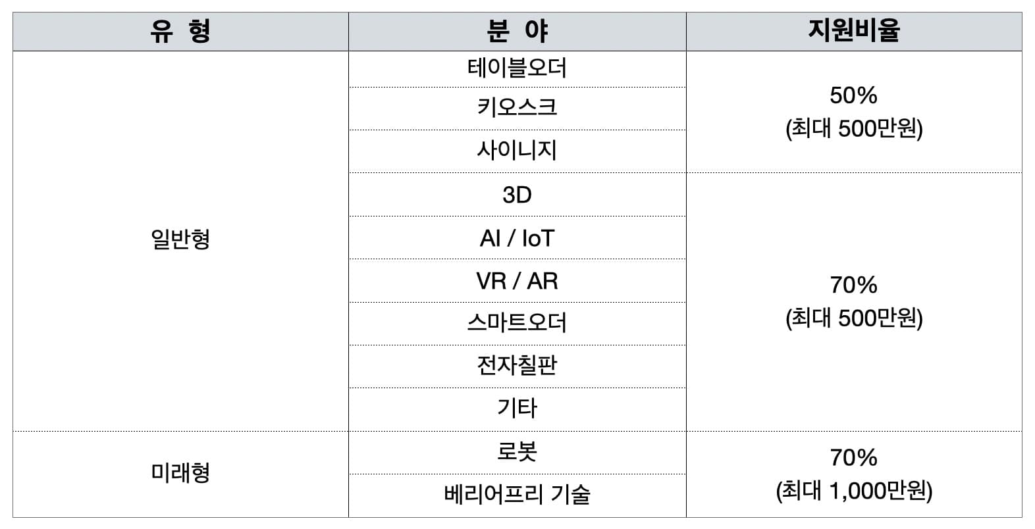Screen dimensions: 1035x529
Task: Select the 테이블오더 cell
Action: 517,68
